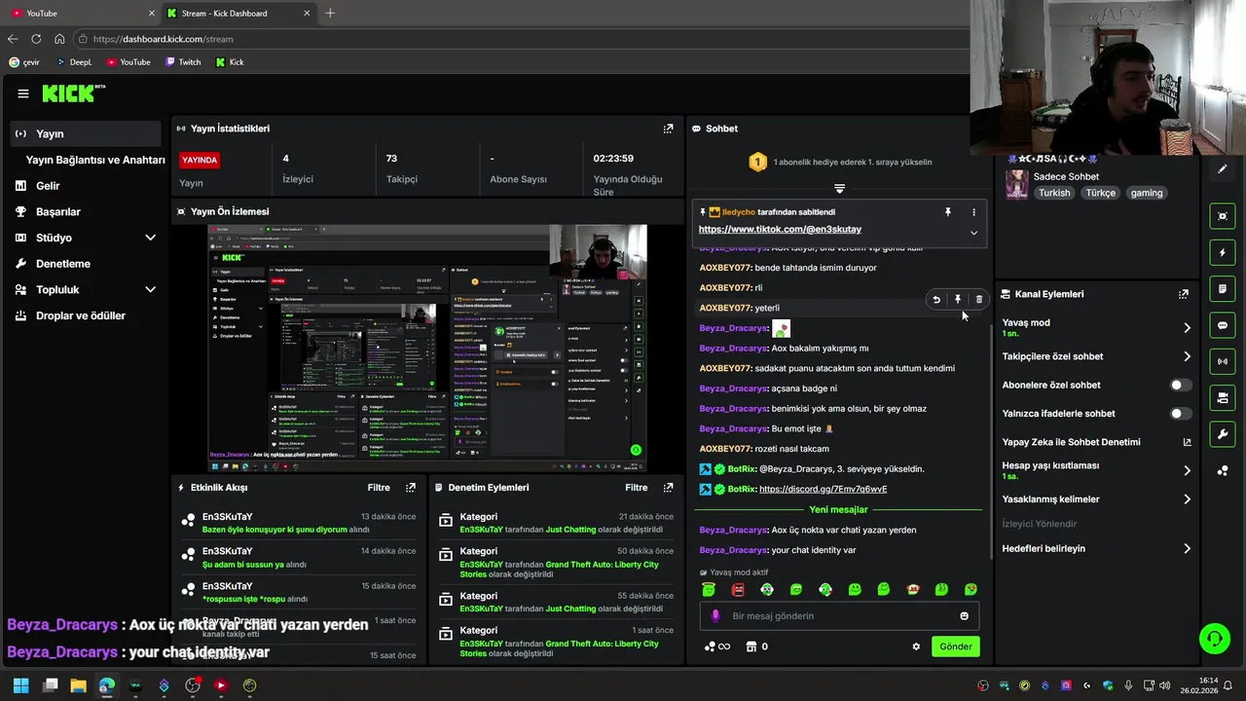The width and height of the screenshot is (1246, 701).
Task: Open BotRix discord.gg link in chat
Action: 823,490
